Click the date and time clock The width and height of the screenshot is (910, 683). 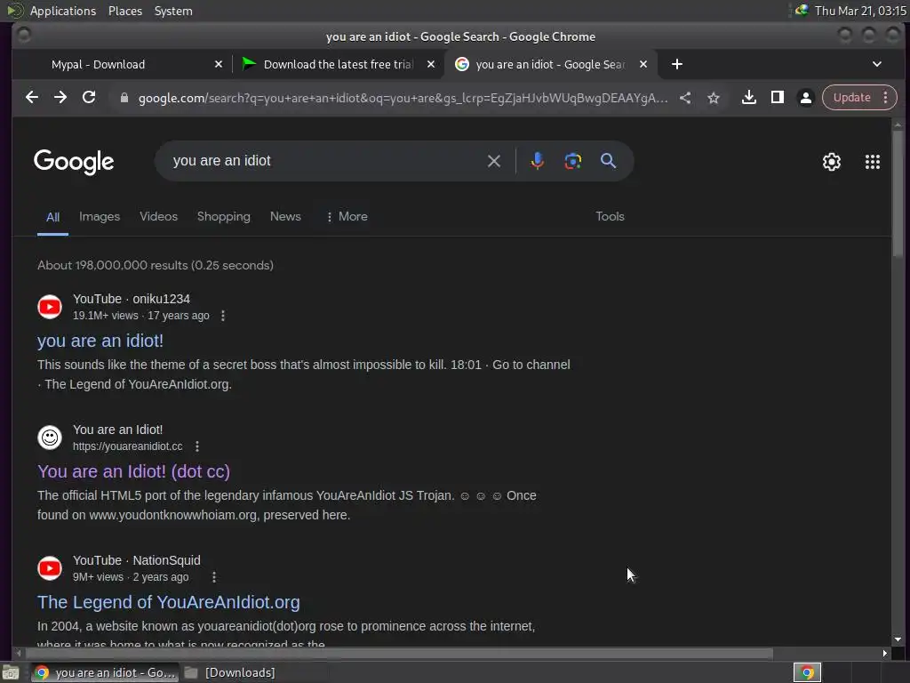pyautogui.click(x=860, y=11)
